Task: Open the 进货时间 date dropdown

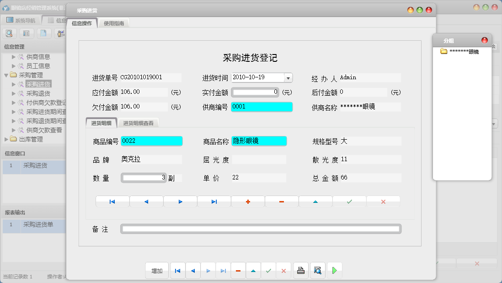Action: tap(288, 77)
